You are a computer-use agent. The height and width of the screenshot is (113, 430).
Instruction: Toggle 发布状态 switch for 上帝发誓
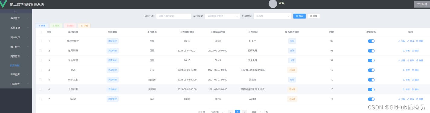pos(371,89)
